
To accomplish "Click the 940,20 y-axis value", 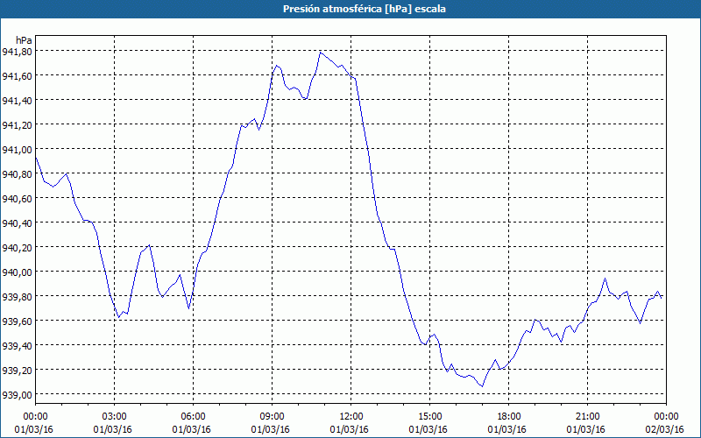I will click(x=18, y=248).
